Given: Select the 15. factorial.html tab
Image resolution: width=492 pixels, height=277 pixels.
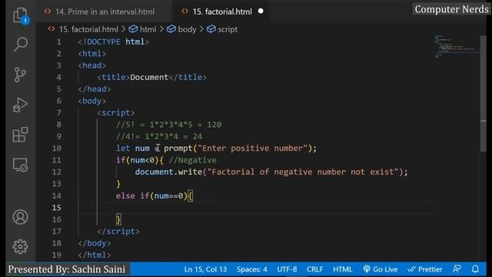Looking at the screenshot, I should [221, 12].
